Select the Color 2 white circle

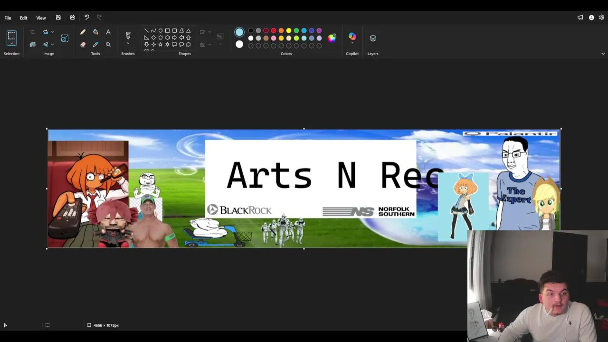click(x=239, y=45)
